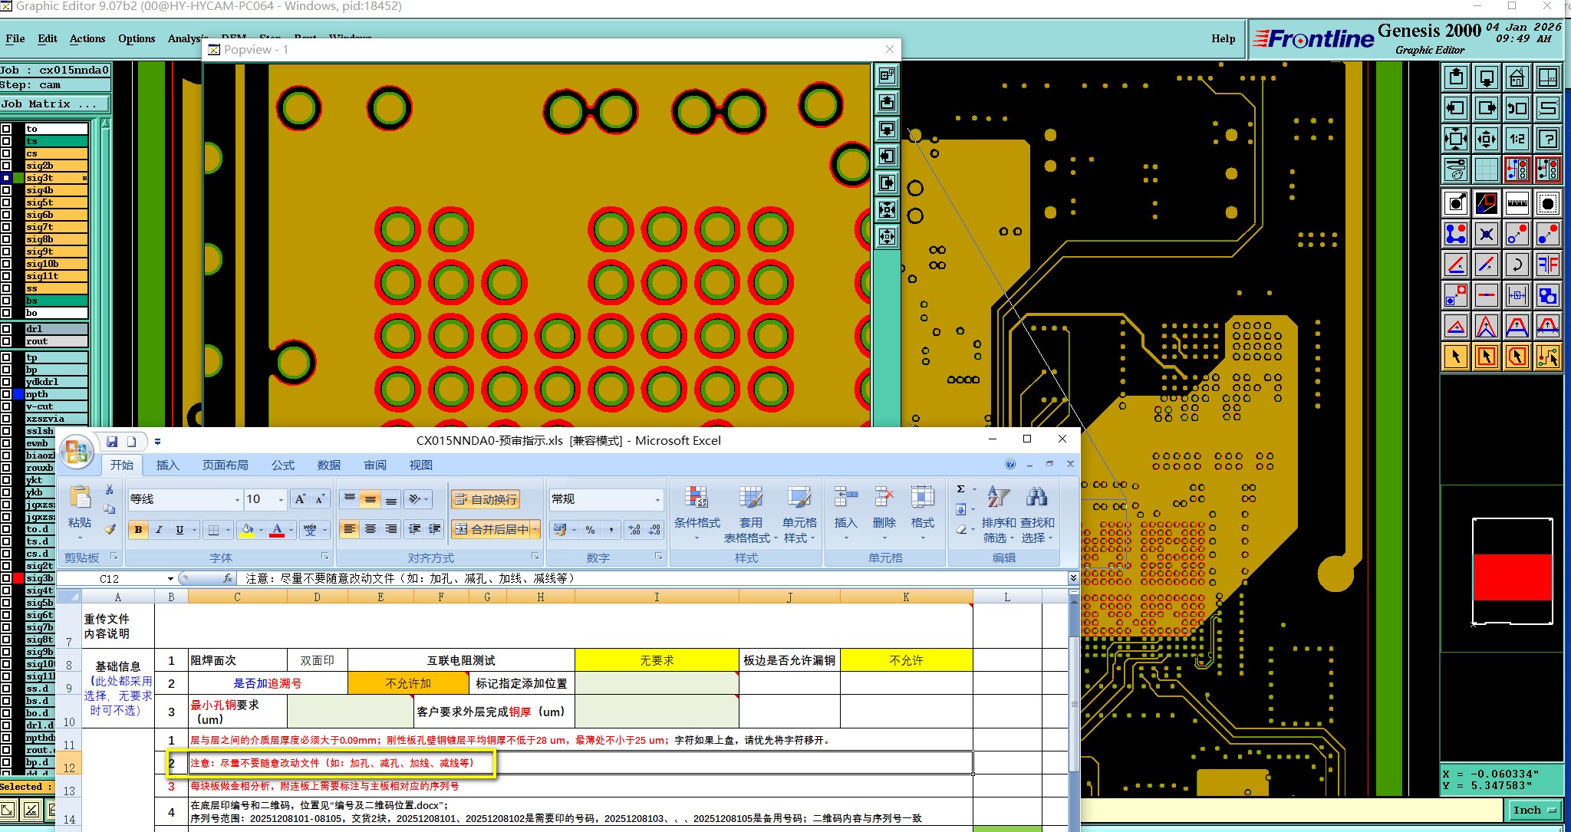The width and height of the screenshot is (1571, 832).
Task: Click the mirror (F|F) transform icon
Action: pos(1547,265)
